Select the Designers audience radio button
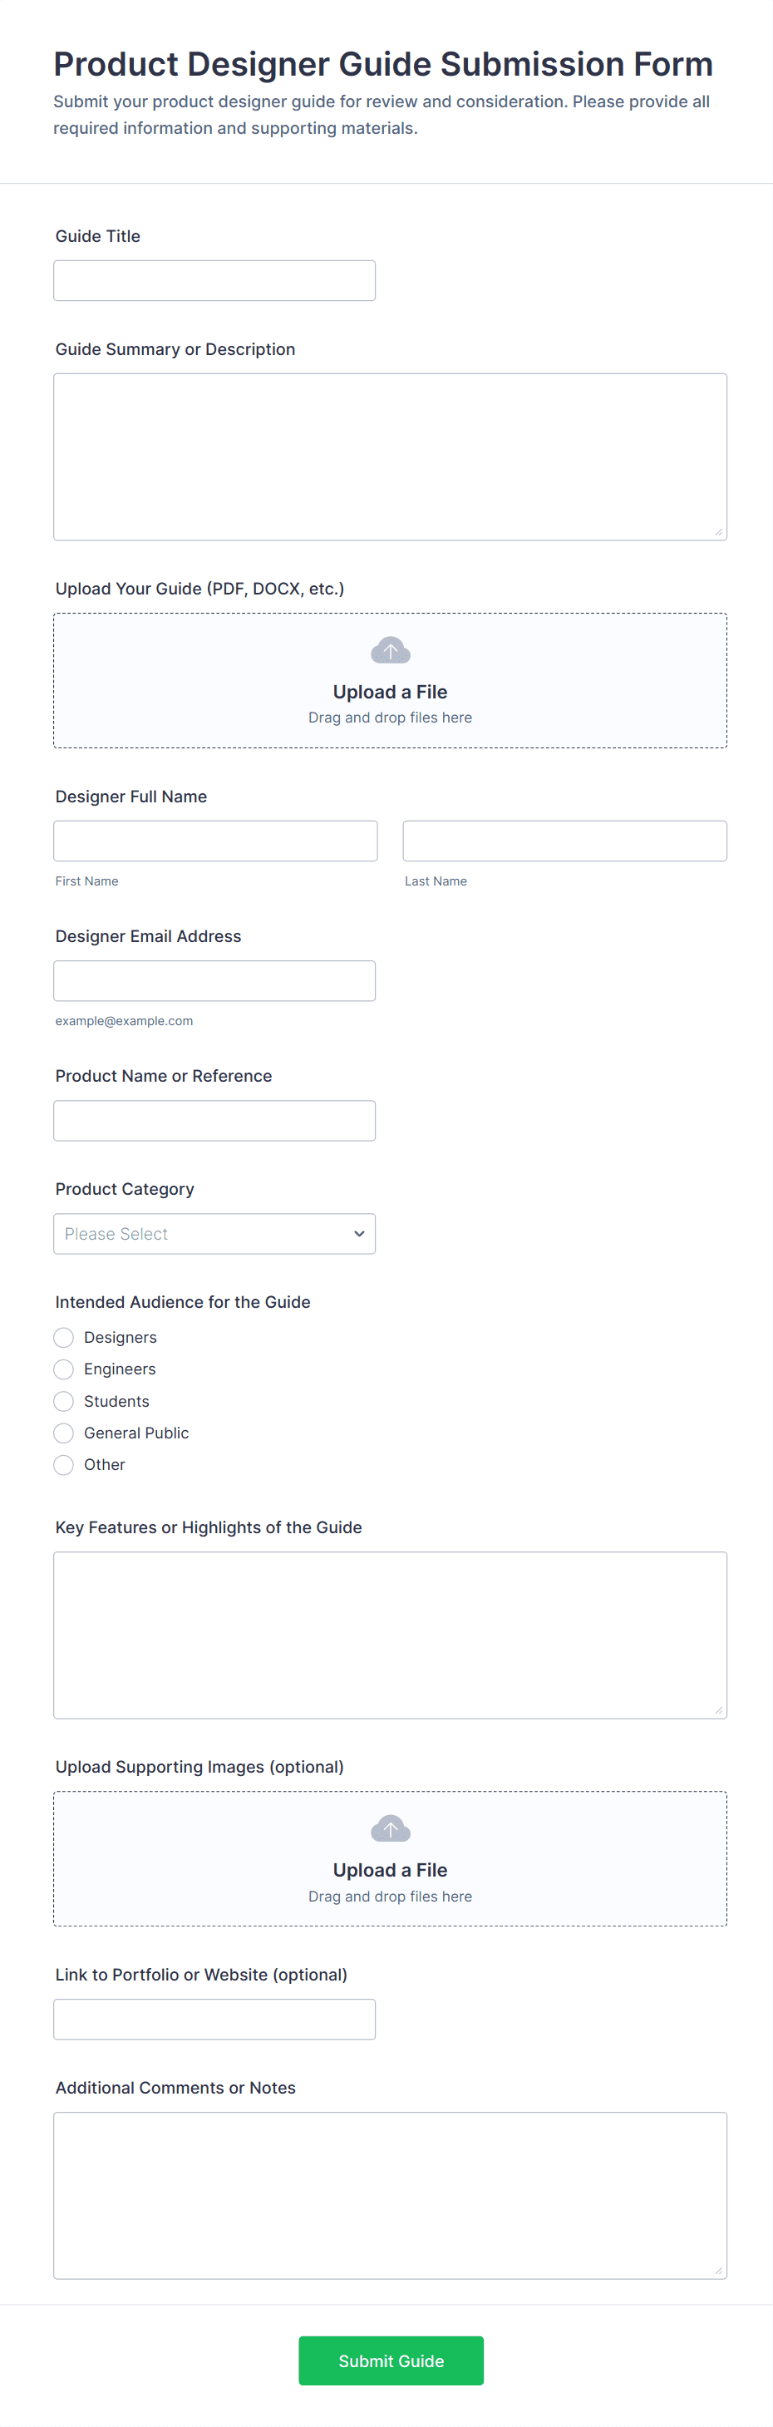Screen dimensions: 773x2427 pos(64,1337)
